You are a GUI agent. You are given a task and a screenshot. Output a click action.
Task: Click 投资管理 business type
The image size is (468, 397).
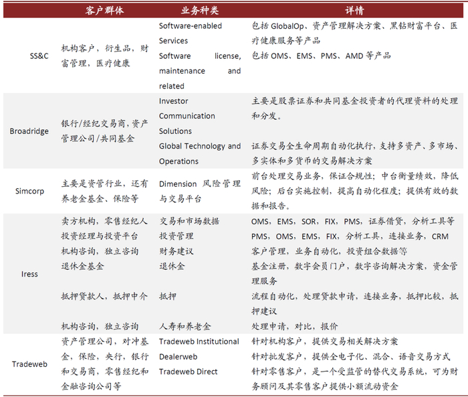click(176, 236)
